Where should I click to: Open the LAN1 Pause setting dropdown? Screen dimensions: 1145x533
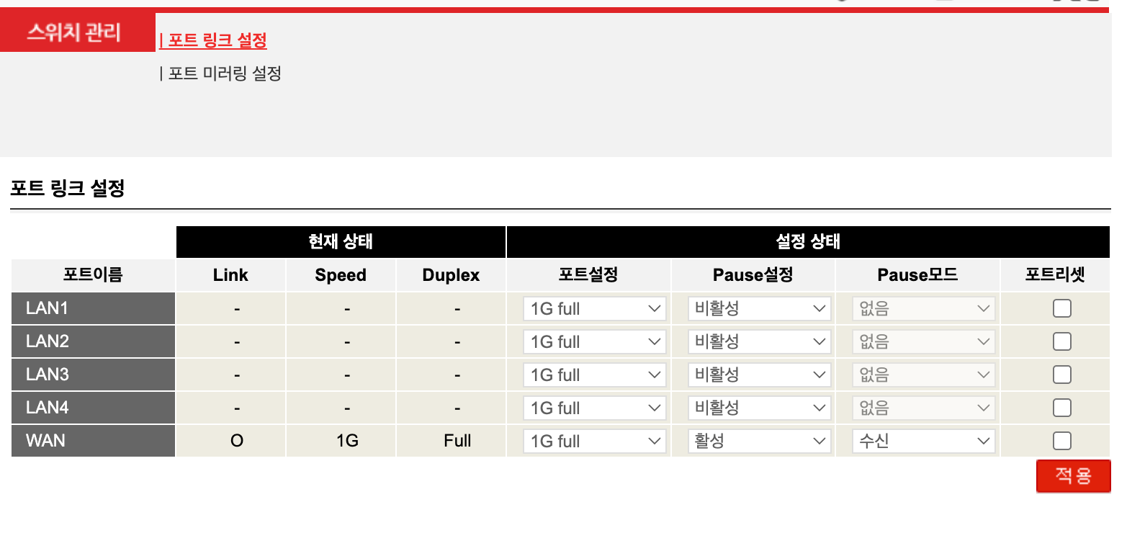point(759,309)
